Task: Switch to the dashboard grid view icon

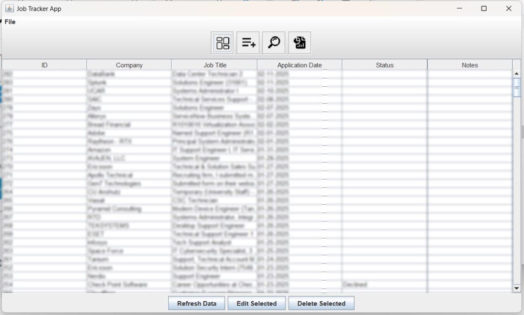Action: tap(223, 43)
